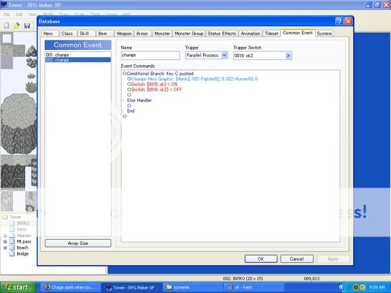This screenshot has height=293, width=391.
Task: Click the Save Project floppy icon
Action: click(27, 26)
